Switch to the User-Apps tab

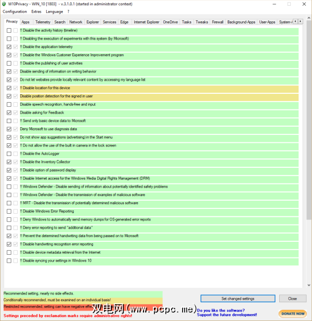coord(267,22)
